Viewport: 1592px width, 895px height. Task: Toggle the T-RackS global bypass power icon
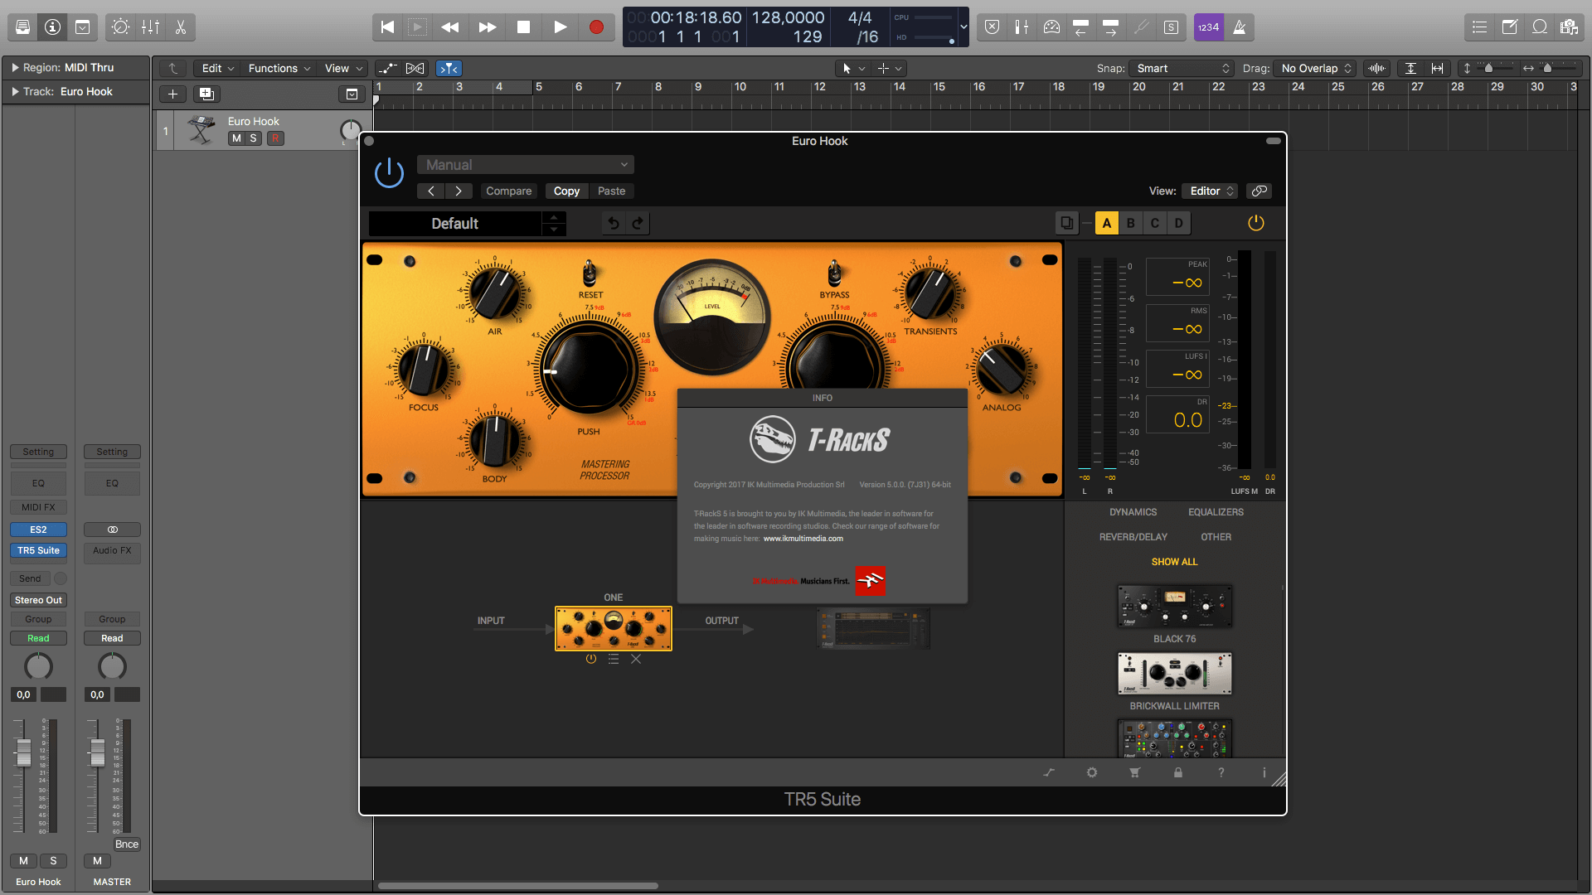pos(1255,223)
